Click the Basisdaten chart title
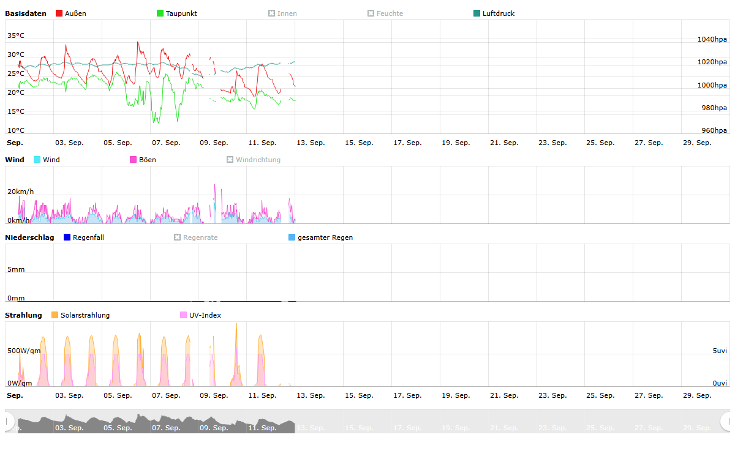The height and width of the screenshot is (459, 735). click(x=26, y=13)
